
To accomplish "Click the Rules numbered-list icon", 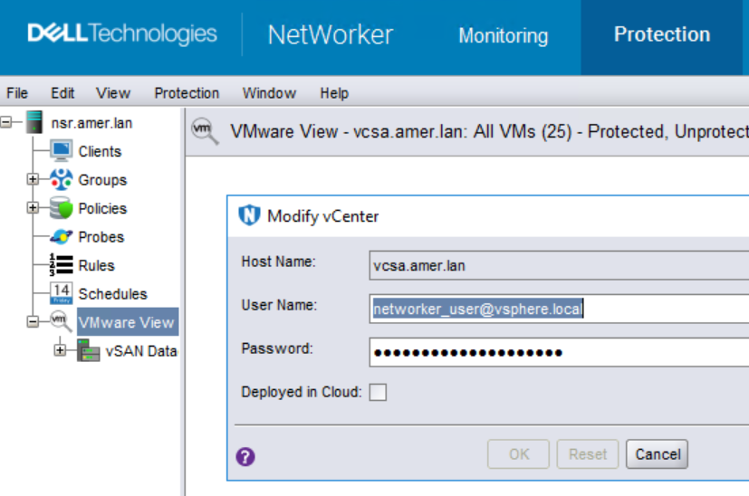I will (62, 265).
